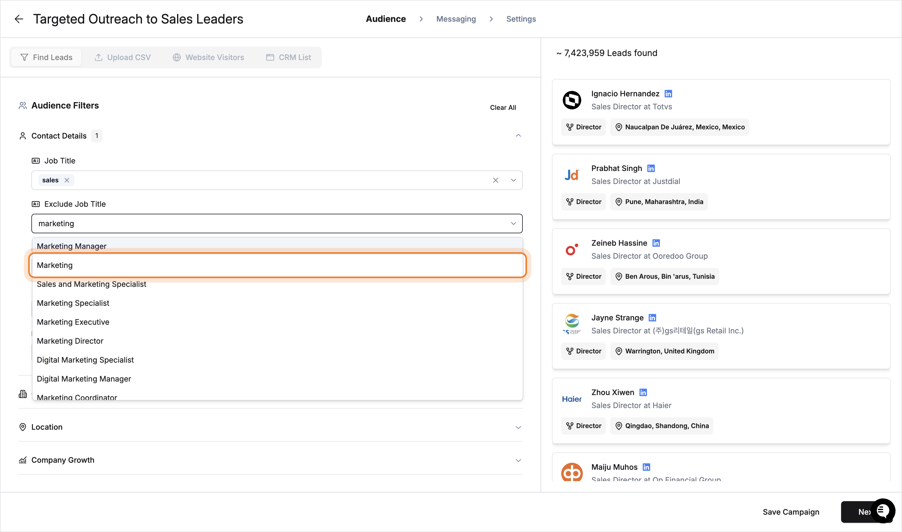Open LinkedIn profile icon for Ignacio Hernandez
The height and width of the screenshot is (532, 902).
(x=668, y=94)
